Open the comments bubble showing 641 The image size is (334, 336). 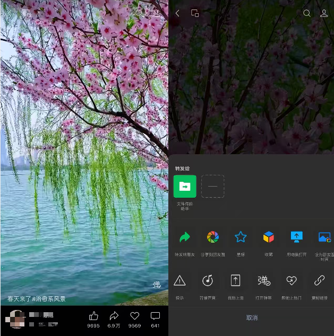(x=155, y=316)
